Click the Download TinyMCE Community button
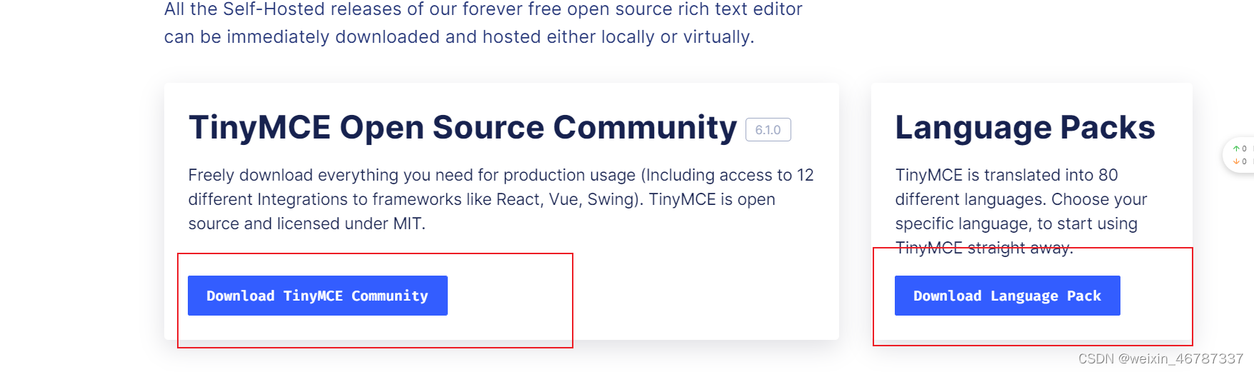The image size is (1254, 372). 318,296
